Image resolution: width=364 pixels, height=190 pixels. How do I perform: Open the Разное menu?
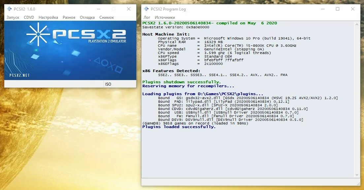pos(69,17)
